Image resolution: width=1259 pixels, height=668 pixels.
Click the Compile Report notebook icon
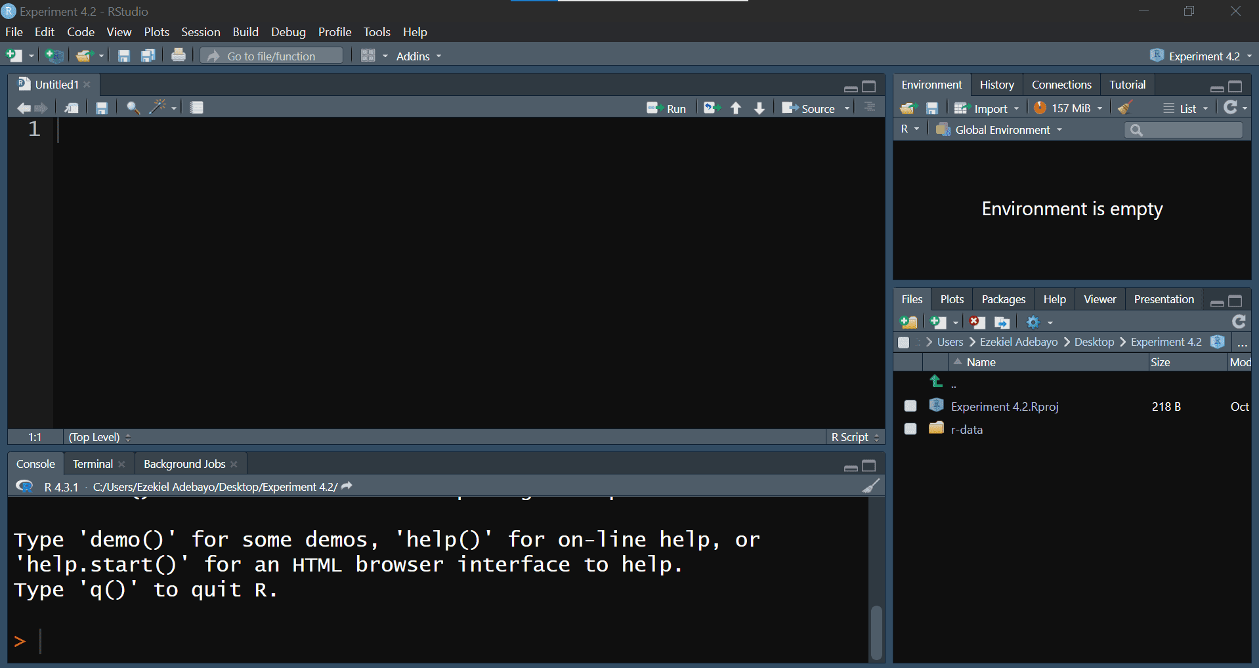(196, 108)
